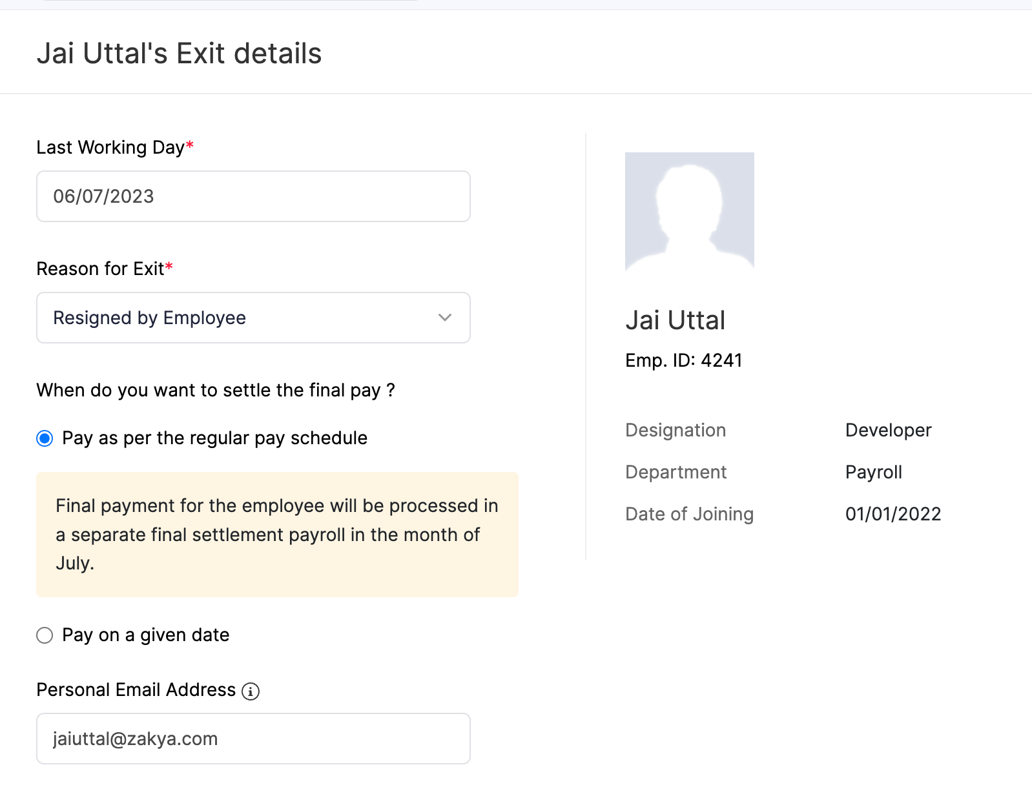
Task: Click the "Designation" label in the profile panel
Action: click(675, 430)
